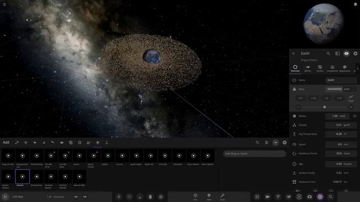This screenshot has width=360, height=202.
Task: Adjust the Mass slider handle
Action: point(325,107)
